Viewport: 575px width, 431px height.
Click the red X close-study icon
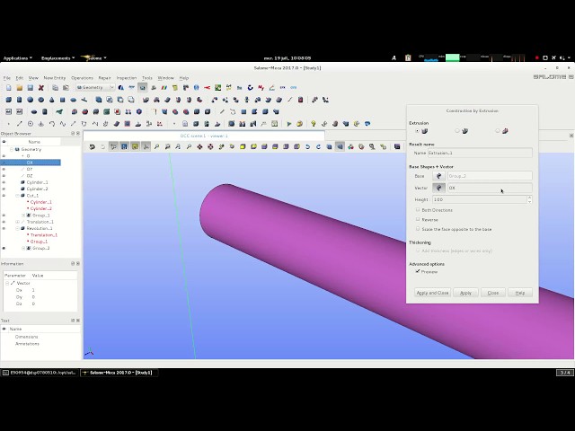coord(41,88)
